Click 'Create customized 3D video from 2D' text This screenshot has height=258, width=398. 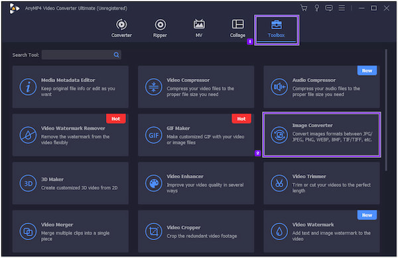tap(79, 188)
